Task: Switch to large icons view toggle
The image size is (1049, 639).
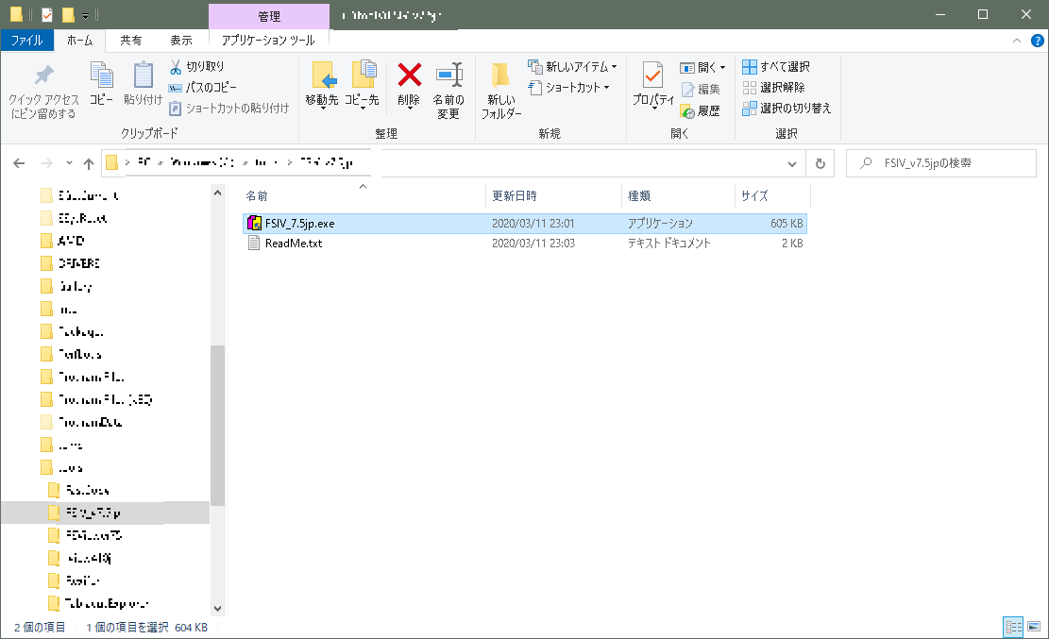Action: (x=1032, y=627)
